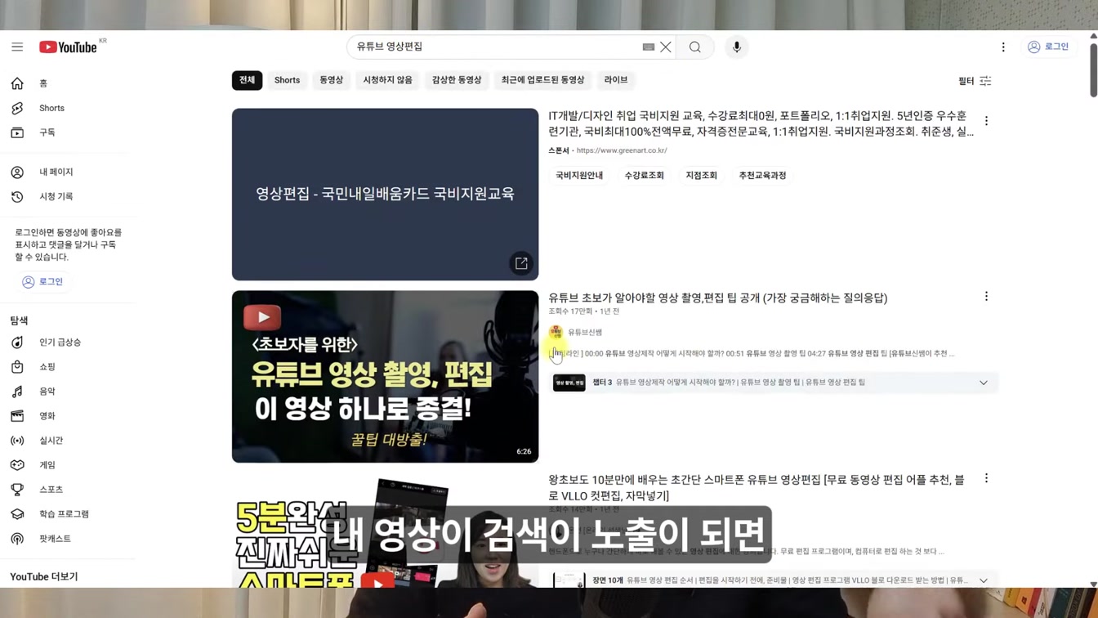Open the greenart.co.kr sponsor link
The width and height of the screenshot is (1098, 618).
click(x=622, y=150)
